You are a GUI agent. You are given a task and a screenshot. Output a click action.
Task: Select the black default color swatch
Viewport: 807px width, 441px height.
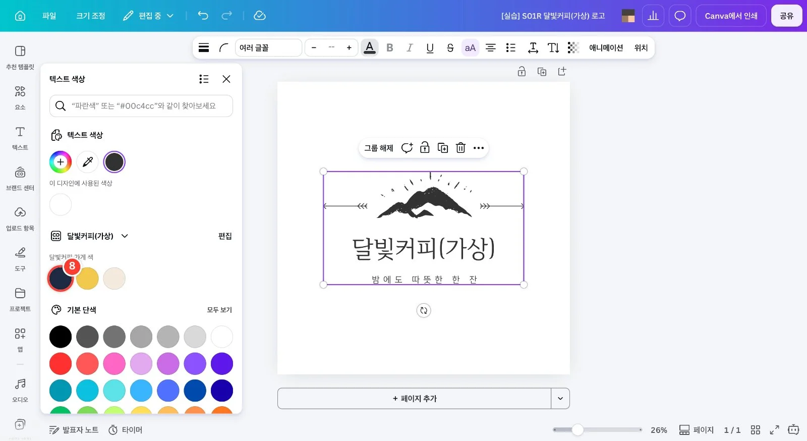pos(61,337)
